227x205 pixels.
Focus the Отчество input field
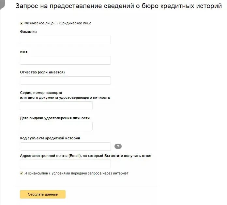tap(65, 81)
